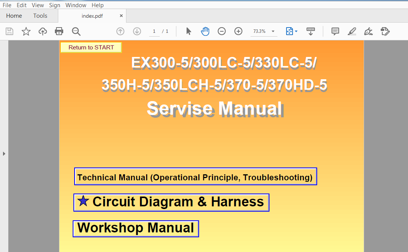408x252 pixels.
Task: Select the highlight text pen tool
Action: point(352,31)
